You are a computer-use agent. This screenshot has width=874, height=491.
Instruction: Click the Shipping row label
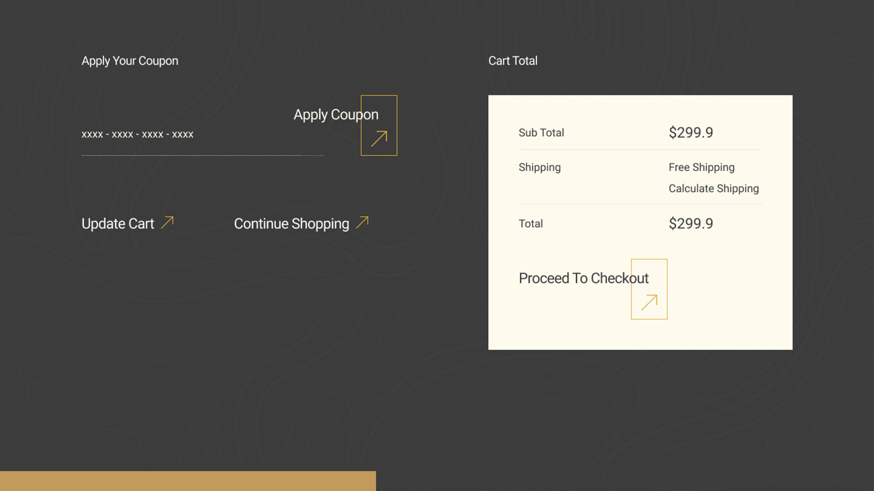pyautogui.click(x=539, y=167)
